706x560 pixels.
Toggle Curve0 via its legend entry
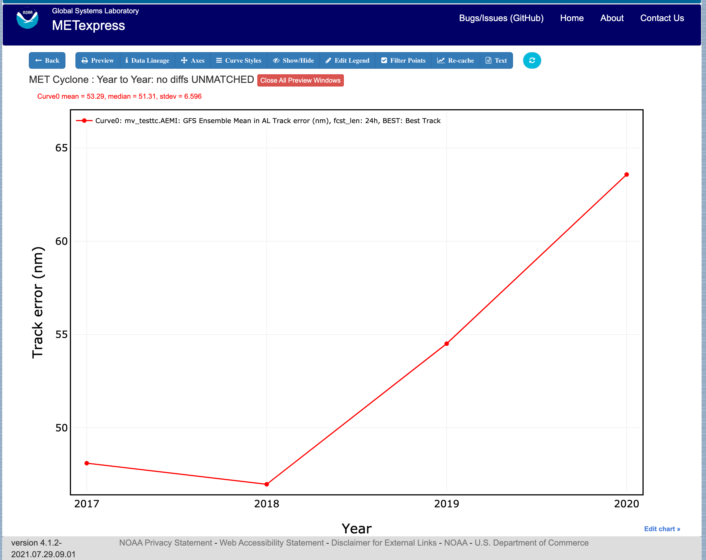[x=268, y=121]
